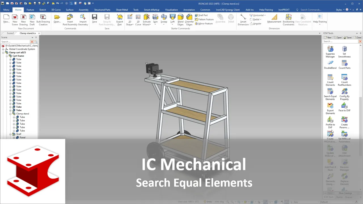The height and width of the screenshot is (204, 363).
Task: Activate the Chamfer Edges tool
Action: click(189, 19)
